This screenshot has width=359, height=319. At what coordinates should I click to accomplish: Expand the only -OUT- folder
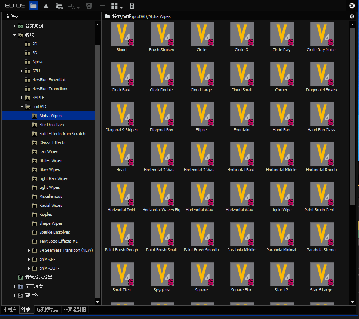pos(29,268)
